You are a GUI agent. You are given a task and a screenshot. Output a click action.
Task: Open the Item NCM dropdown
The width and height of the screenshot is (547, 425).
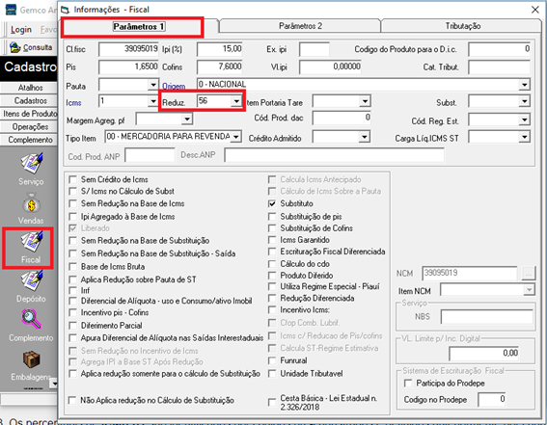(529, 290)
